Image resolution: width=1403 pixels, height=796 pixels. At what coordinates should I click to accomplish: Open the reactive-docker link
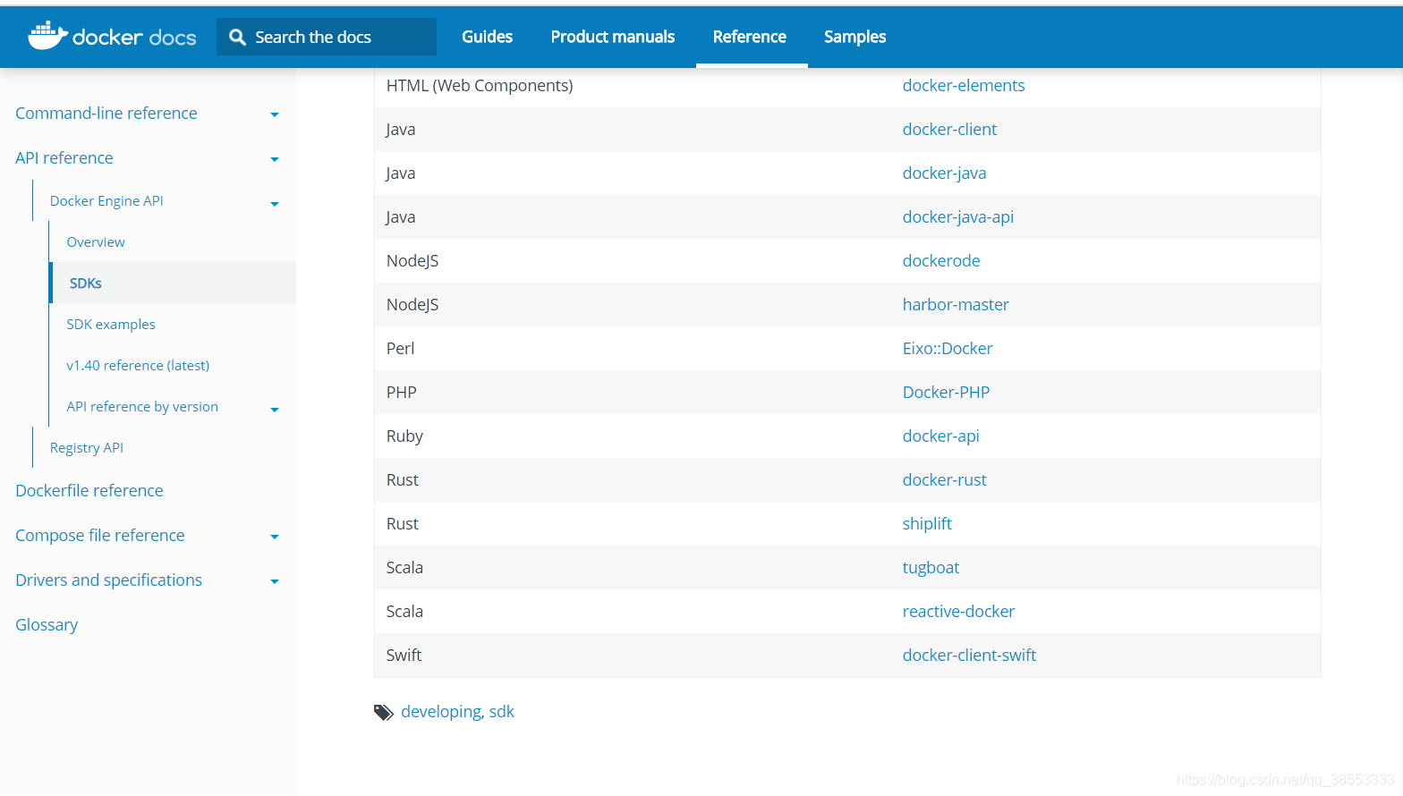coord(958,612)
